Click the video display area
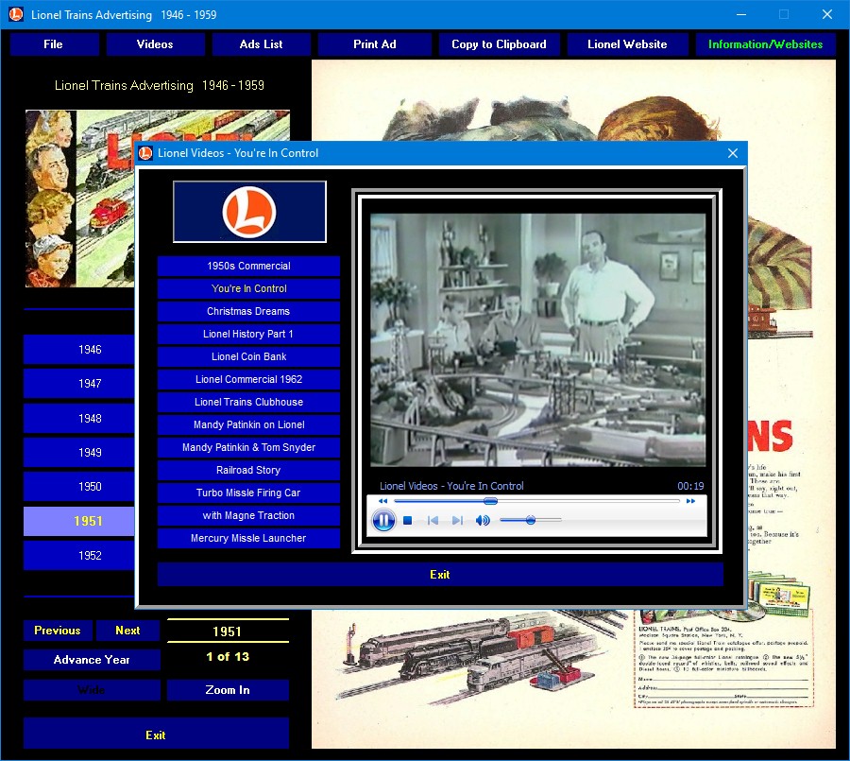 (537, 339)
